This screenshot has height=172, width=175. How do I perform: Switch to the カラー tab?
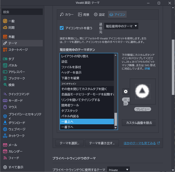pyautogui.click(x=66, y=14)
